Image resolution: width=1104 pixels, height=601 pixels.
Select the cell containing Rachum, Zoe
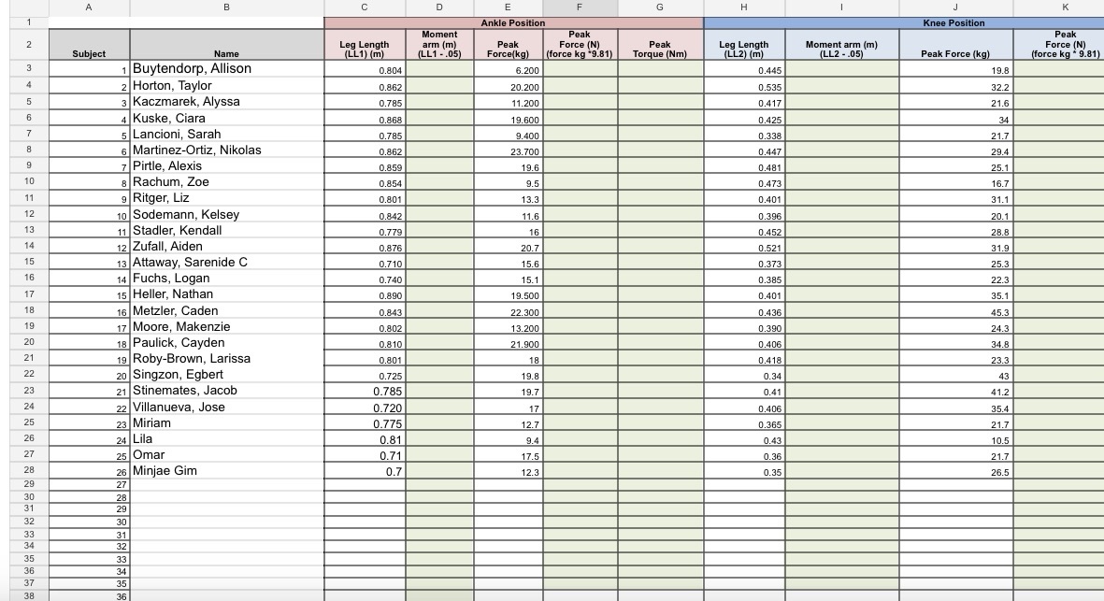tap(227, 182)
